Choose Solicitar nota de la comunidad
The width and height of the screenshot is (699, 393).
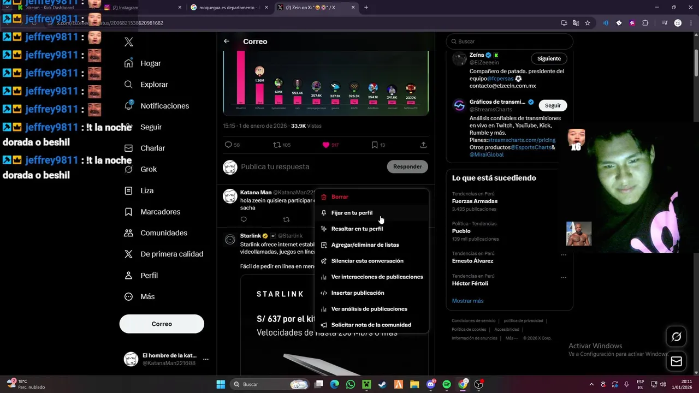pos(372,325)
